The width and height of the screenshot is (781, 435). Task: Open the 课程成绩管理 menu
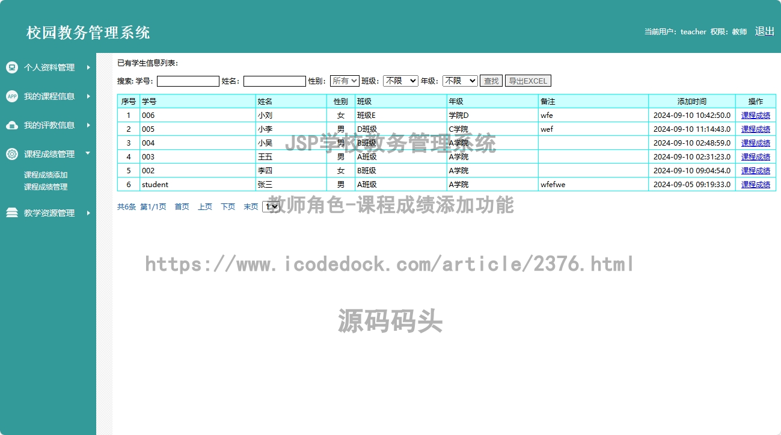coord(48,154)
